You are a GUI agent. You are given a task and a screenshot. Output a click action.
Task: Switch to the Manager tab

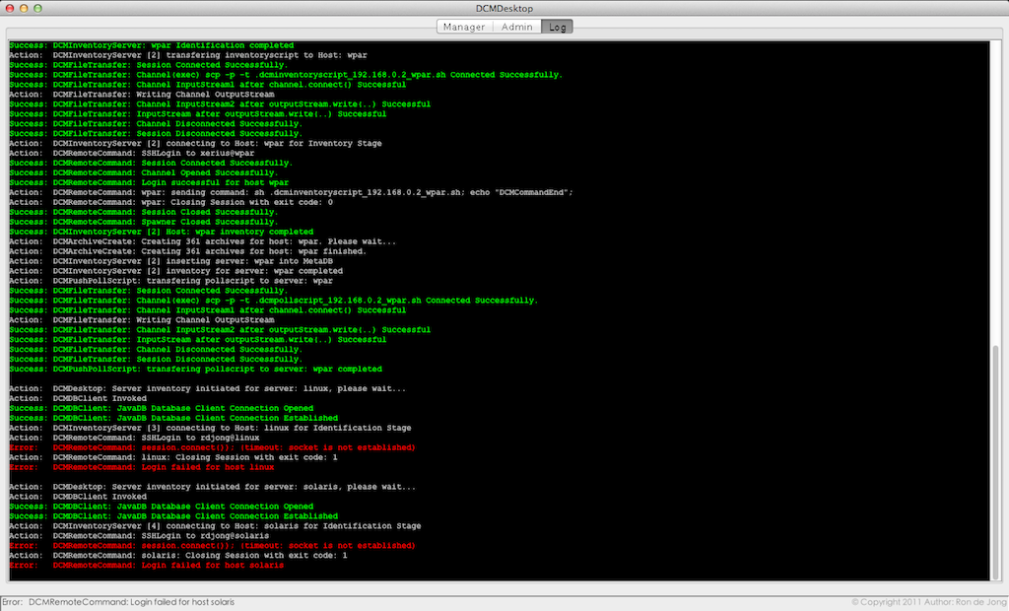click(x=463, y=27)
